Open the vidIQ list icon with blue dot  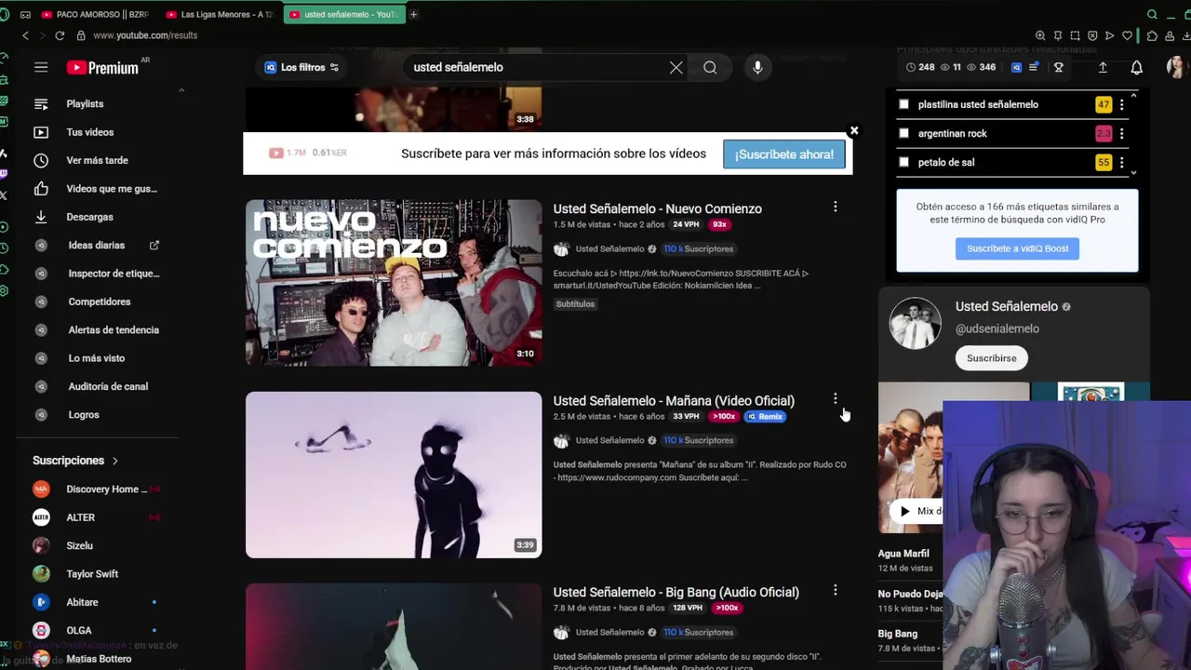click(x=1033, y=67)
